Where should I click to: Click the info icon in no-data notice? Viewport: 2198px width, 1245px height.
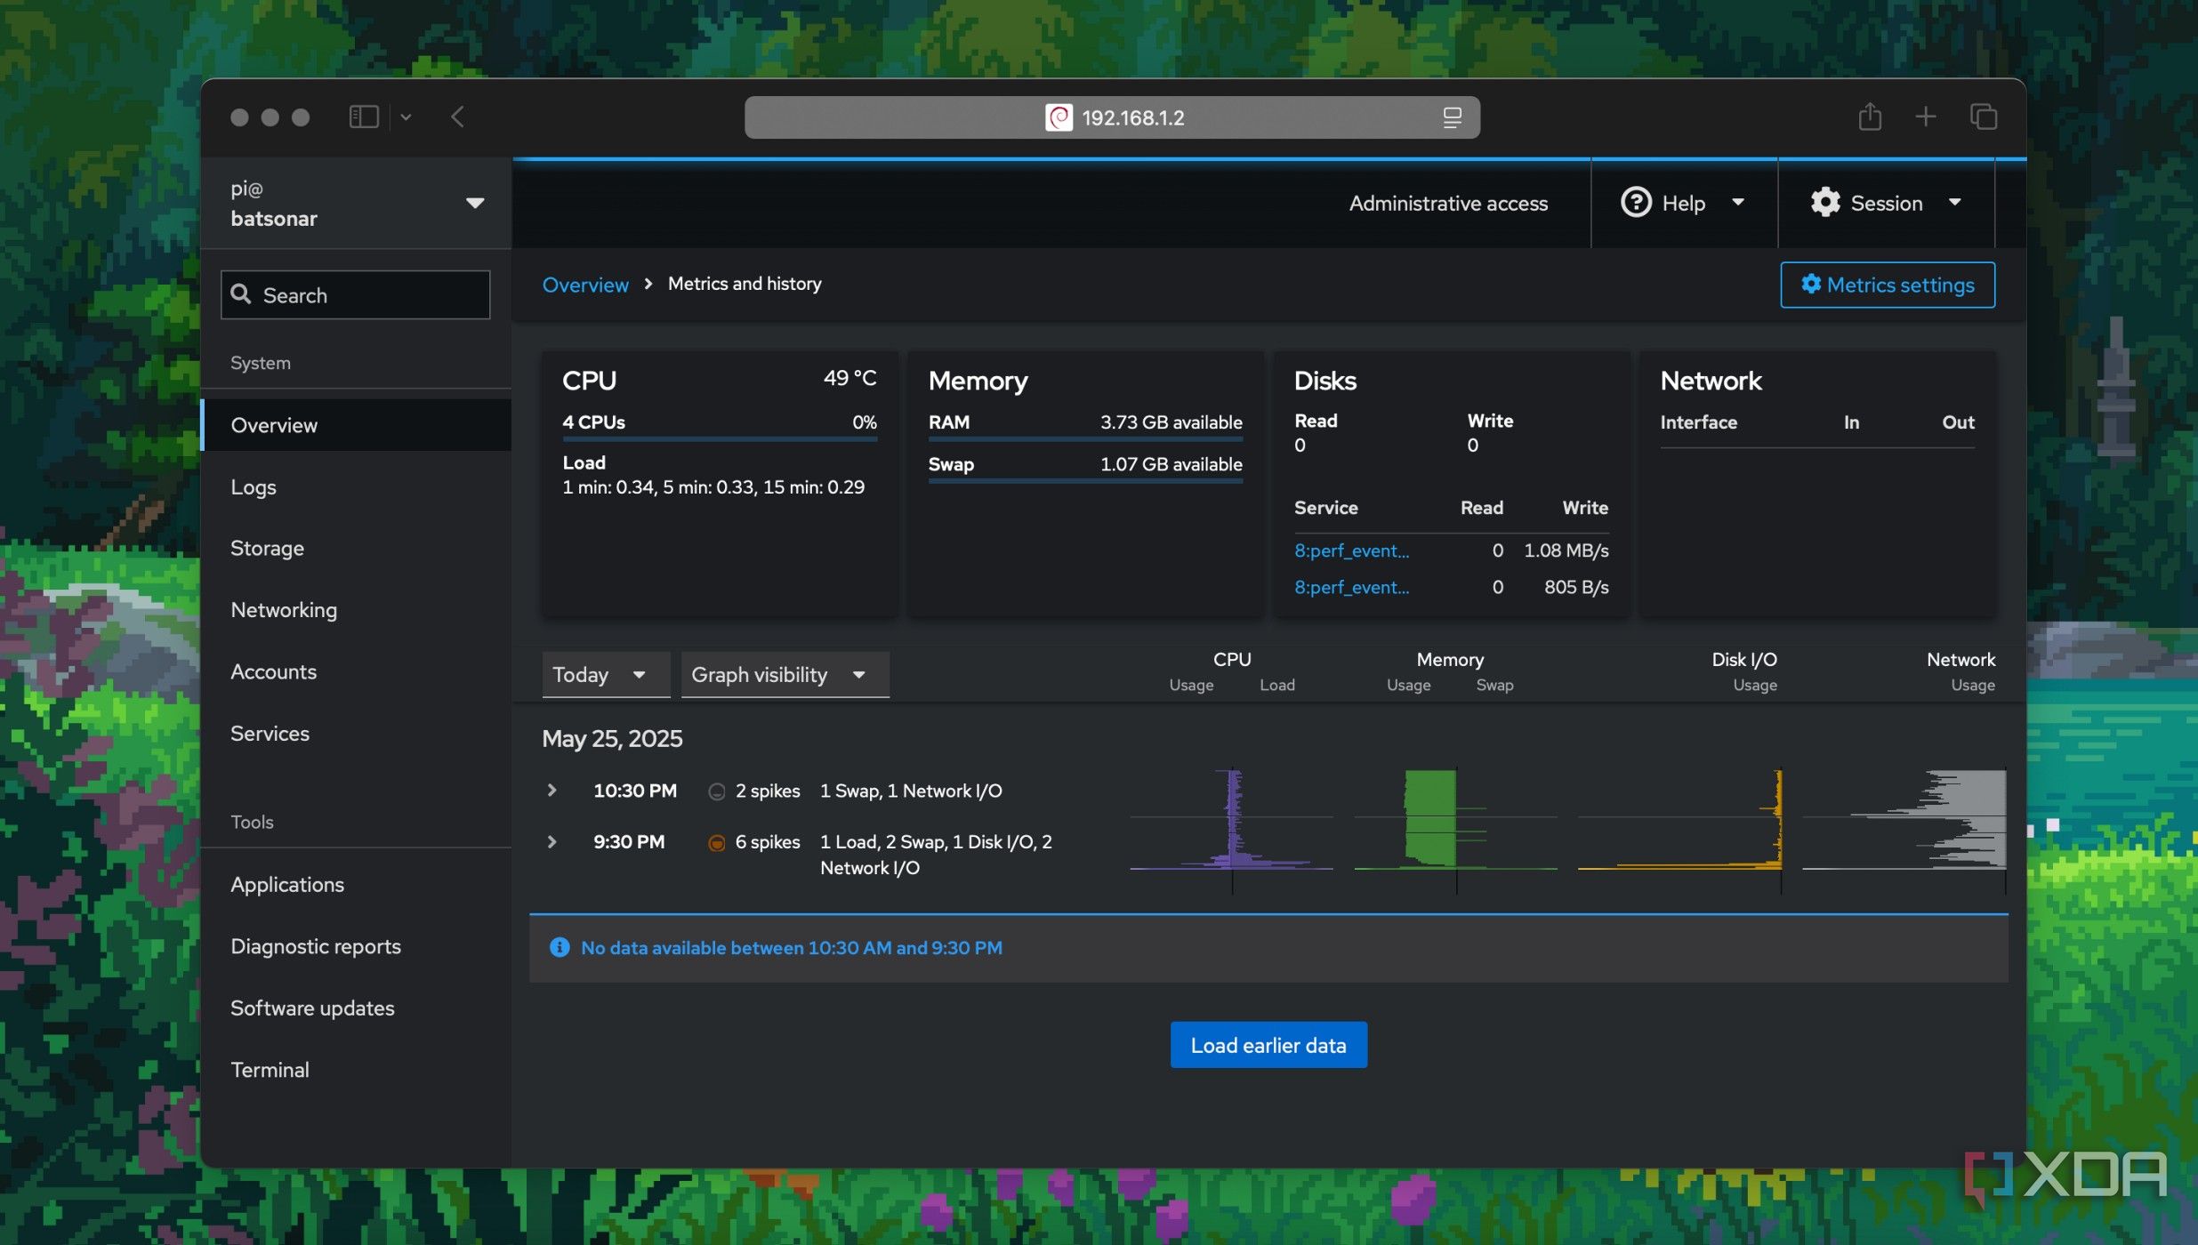[560, 947]
